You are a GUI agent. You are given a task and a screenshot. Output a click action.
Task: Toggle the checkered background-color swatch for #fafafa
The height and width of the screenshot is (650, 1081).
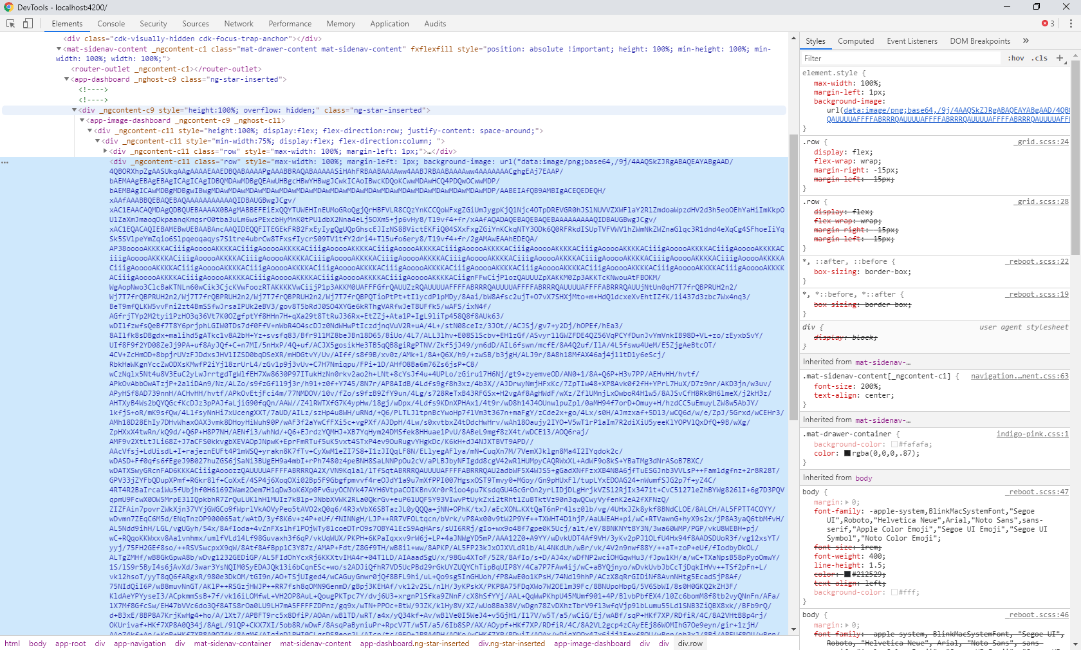click(894, 444)
